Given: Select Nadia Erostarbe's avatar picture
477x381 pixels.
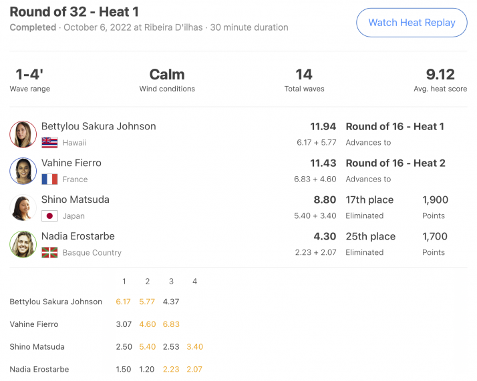Looking at the screenshot, I should 23,244.
